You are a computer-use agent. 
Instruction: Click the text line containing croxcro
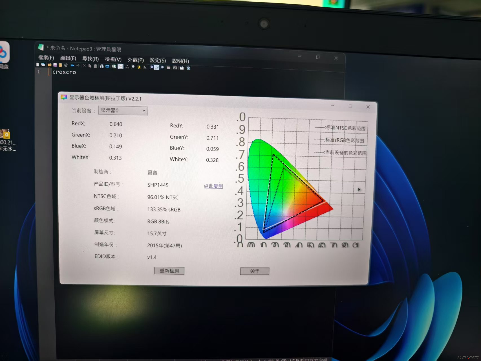pyautogui.click(x=64, y=72)
